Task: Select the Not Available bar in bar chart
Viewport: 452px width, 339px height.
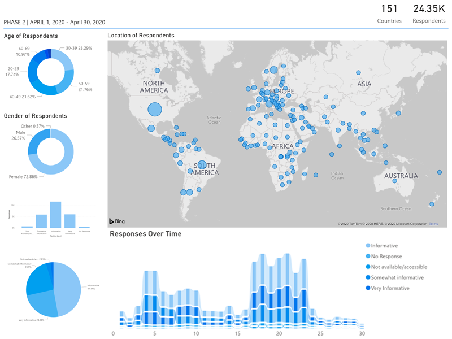Action: (x=27, y=227)
